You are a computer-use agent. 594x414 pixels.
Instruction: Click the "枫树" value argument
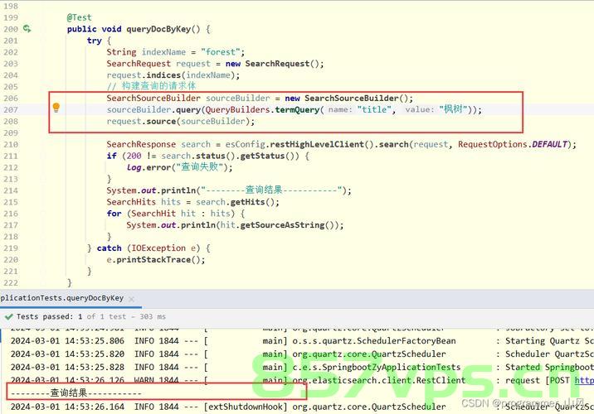tap(453, 109)
